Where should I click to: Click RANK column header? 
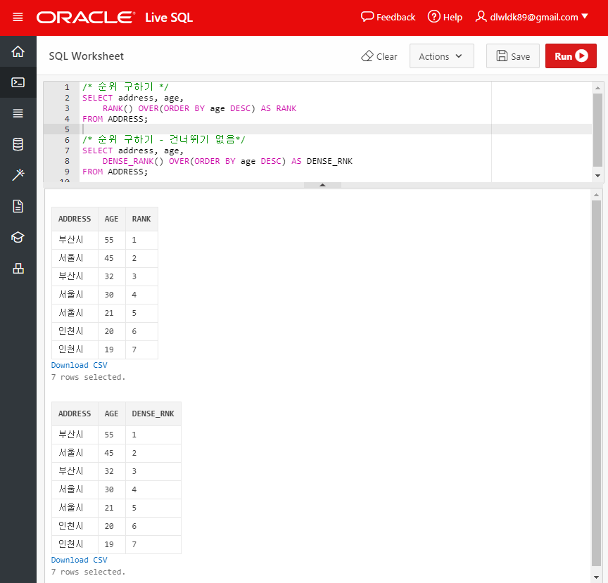coord(141,219)
